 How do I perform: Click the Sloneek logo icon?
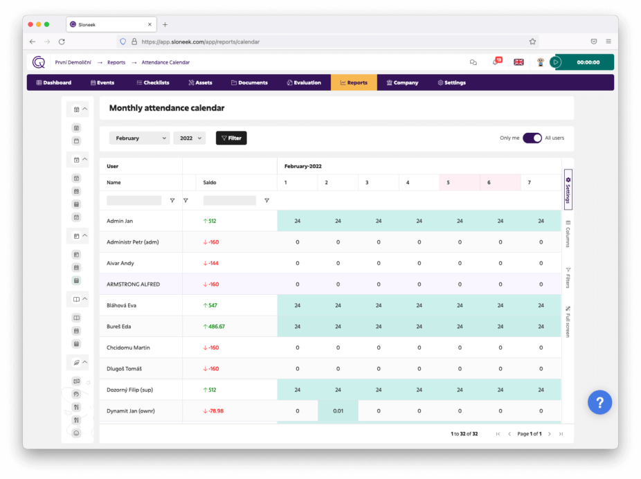(39, 62)
